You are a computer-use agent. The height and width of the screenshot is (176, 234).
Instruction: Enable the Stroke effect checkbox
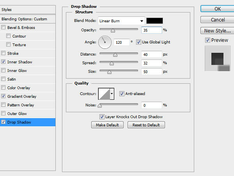[x=3, y=53]
